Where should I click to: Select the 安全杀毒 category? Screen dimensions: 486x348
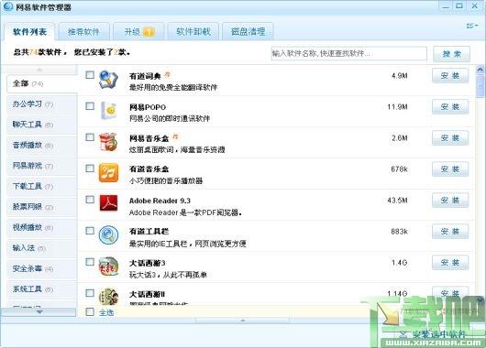pyautogui.click(x=41, y=268)
